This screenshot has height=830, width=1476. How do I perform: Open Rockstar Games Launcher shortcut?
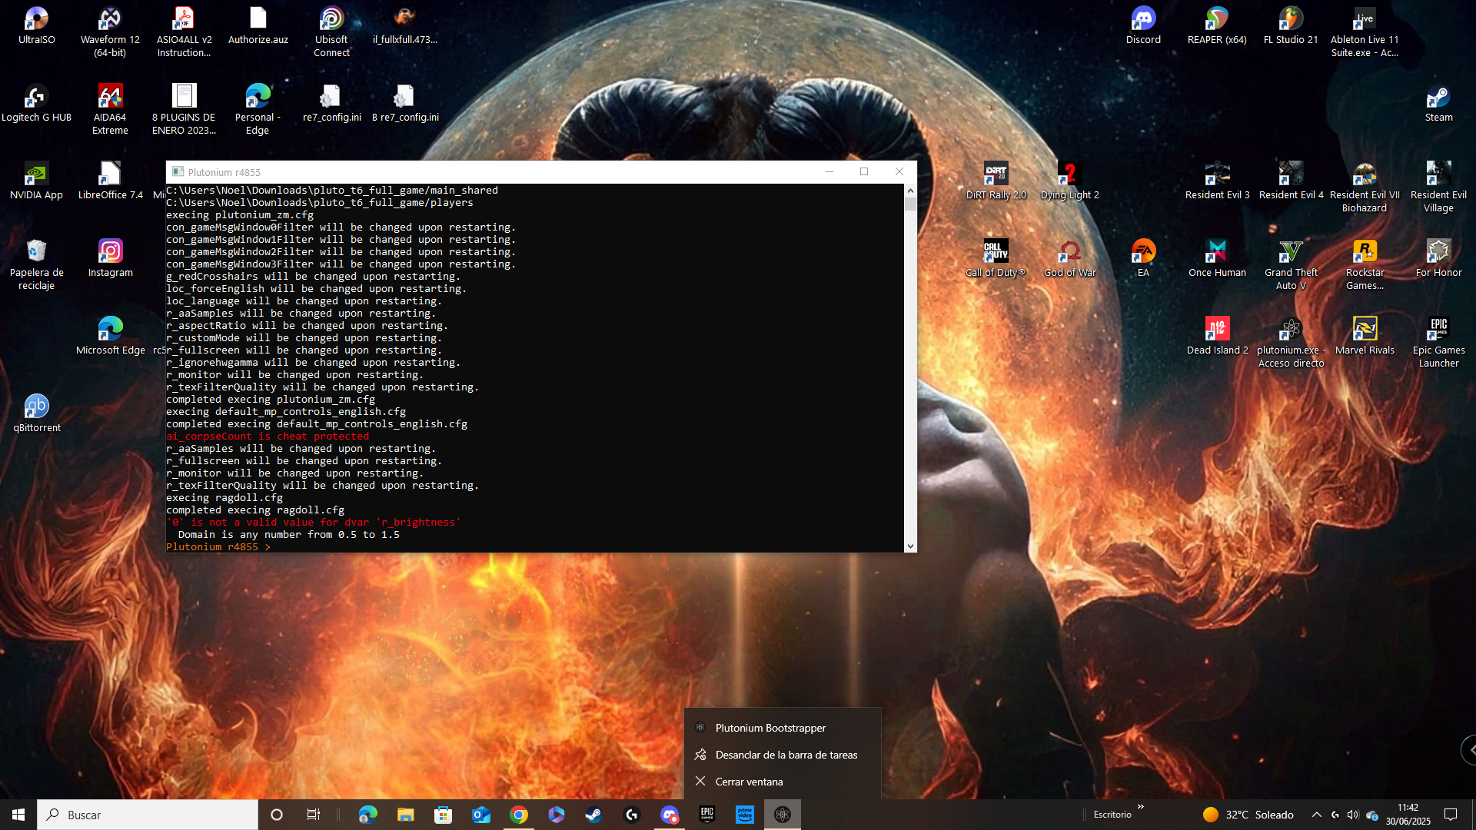(x=1365, y=265)
